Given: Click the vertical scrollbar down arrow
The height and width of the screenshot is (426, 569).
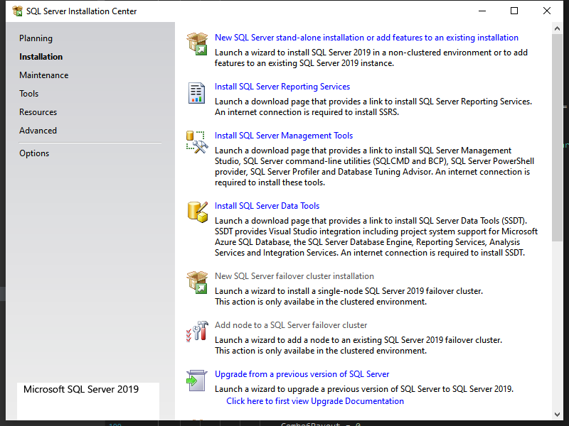Looking at the screenshot, I should point(557,415).
